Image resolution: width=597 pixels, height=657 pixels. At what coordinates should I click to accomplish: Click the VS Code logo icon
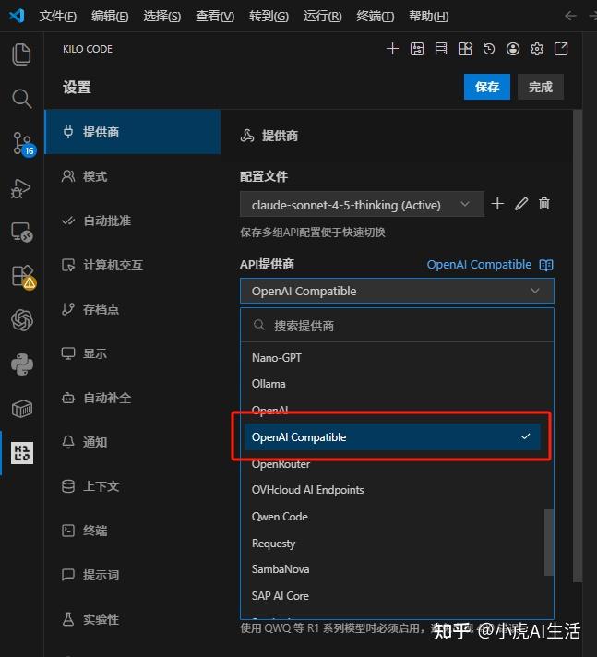pos(17,16)
